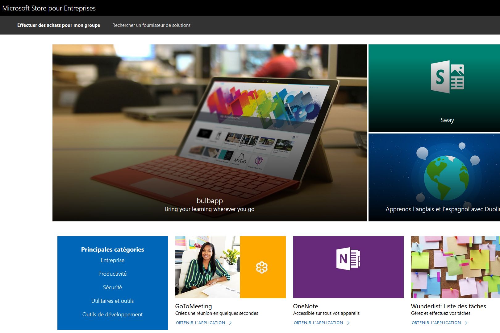
Task: Click the Duolingo globe illustration
Action: 447,178
